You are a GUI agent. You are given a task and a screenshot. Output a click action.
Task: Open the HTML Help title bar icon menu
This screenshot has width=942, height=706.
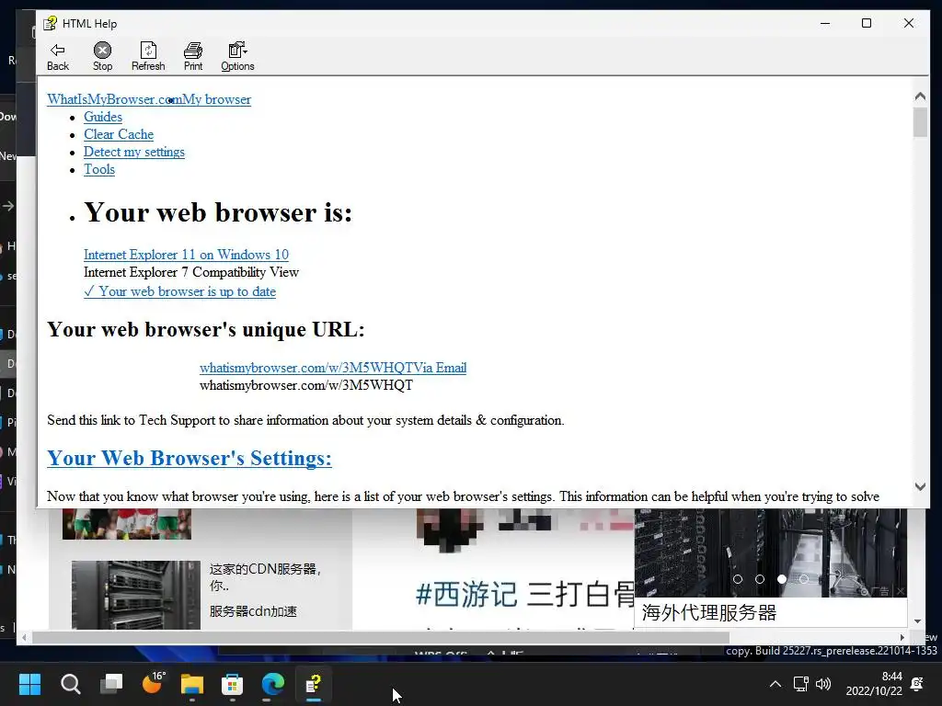click(50, 23)
